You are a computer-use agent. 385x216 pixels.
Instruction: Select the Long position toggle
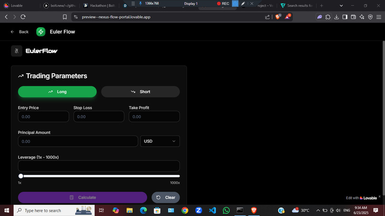point(57,92)
